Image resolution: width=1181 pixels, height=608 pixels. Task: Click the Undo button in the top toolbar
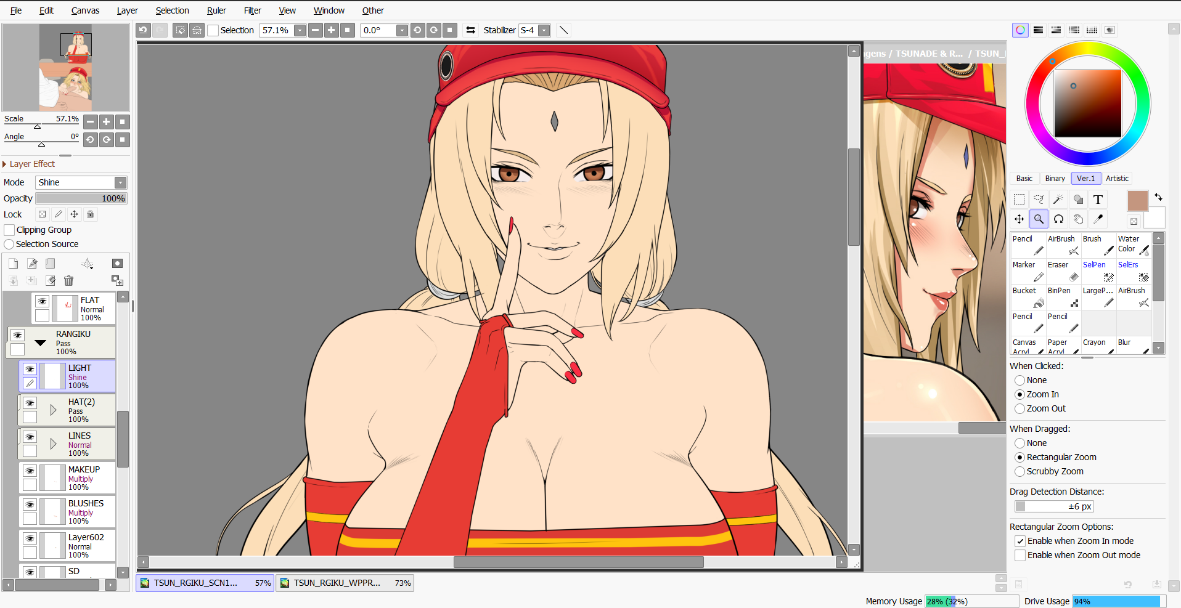click(144, 30)
